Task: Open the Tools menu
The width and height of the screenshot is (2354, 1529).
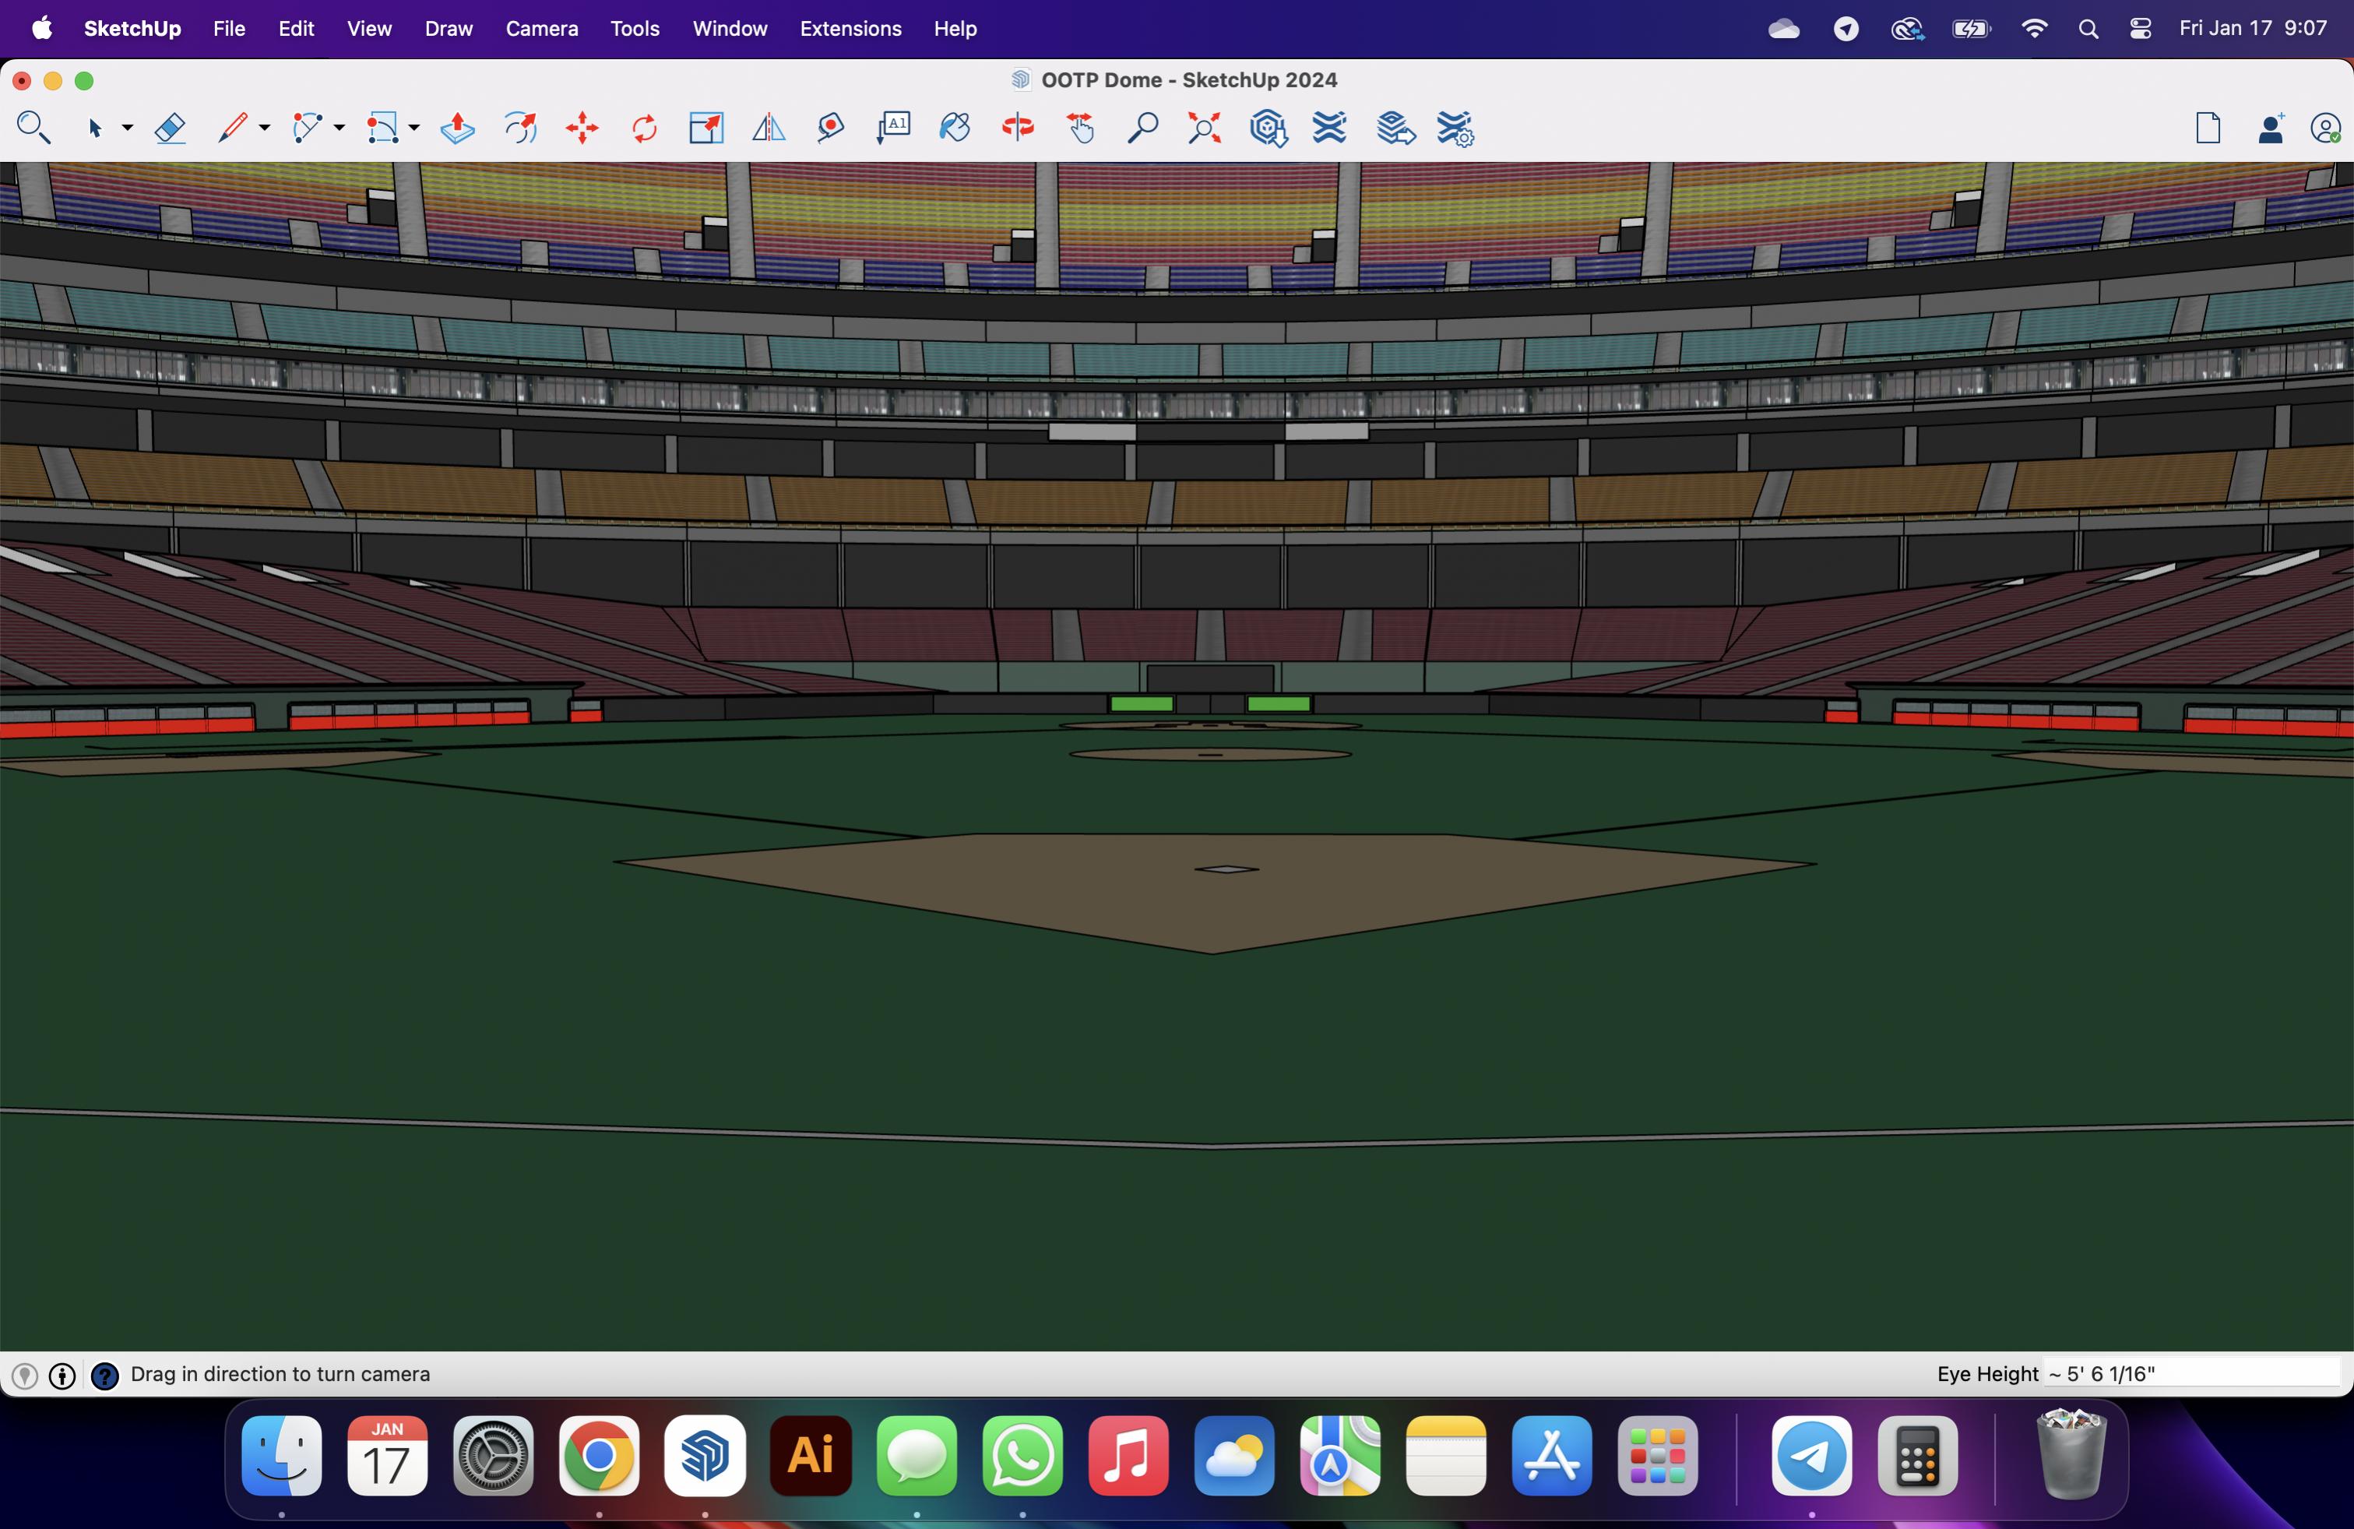Action: click(x=635, y=29)
